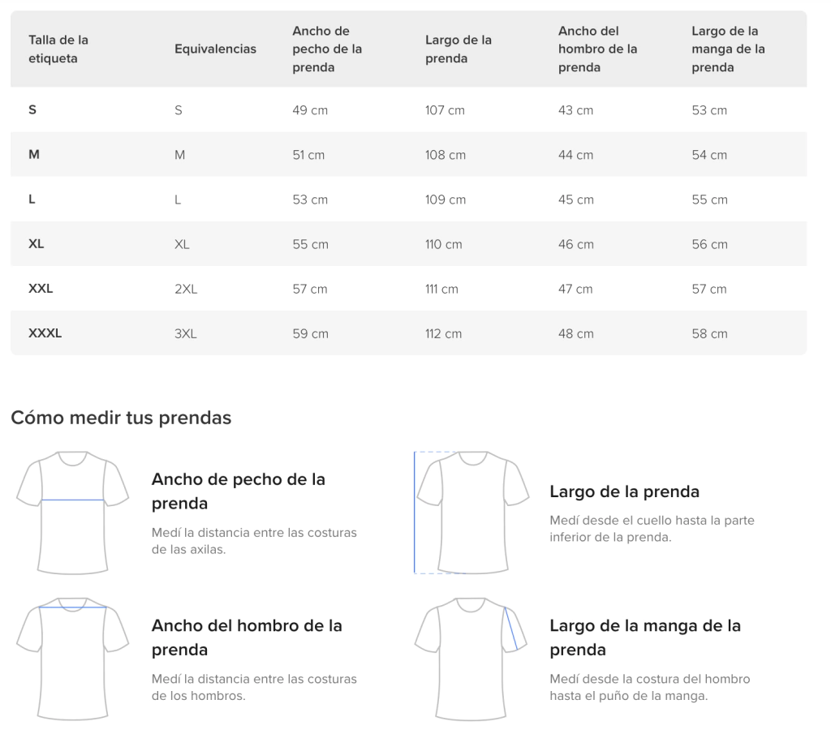
Task: Click 'Ancho del hombro de la prenda' column header
Action: tap(597, 49)
